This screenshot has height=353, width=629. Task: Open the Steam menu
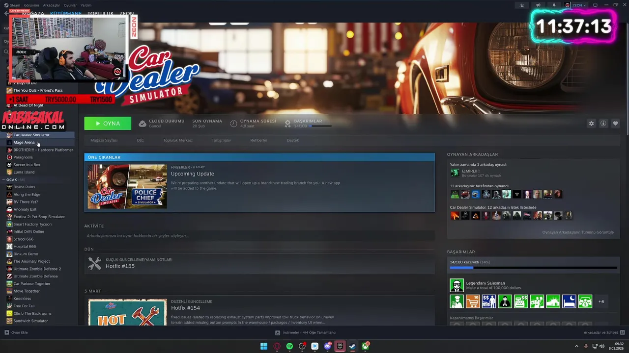click(x=15, y=5)
